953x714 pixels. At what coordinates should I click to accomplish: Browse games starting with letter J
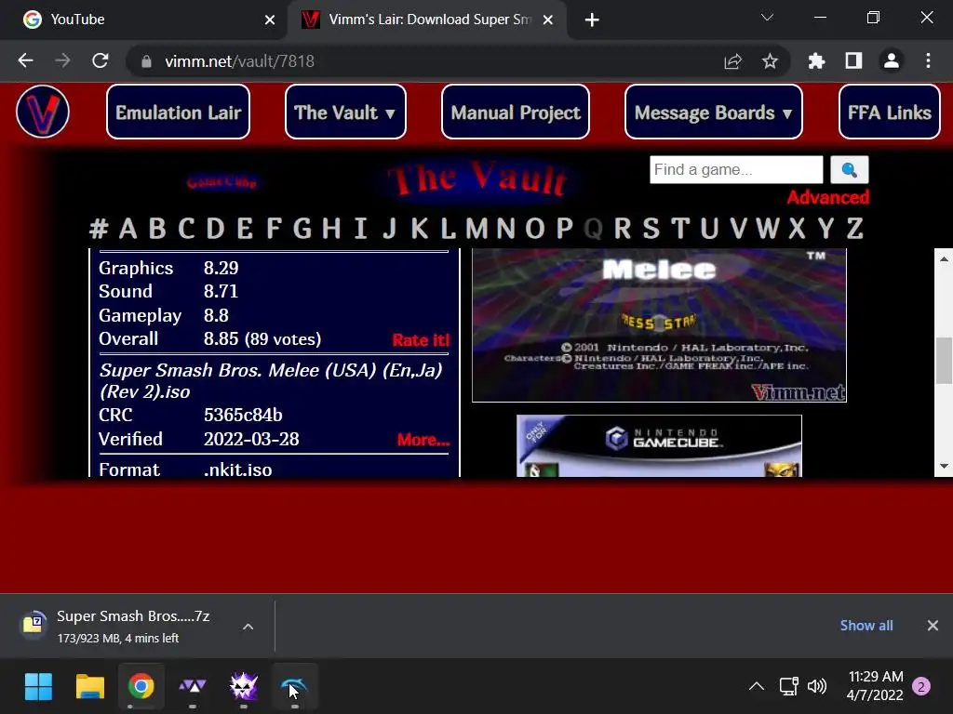[x=390, y=229]
